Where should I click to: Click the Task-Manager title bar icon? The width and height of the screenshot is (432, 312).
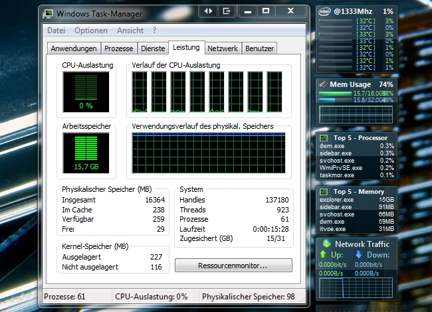(x=48, y=14)
